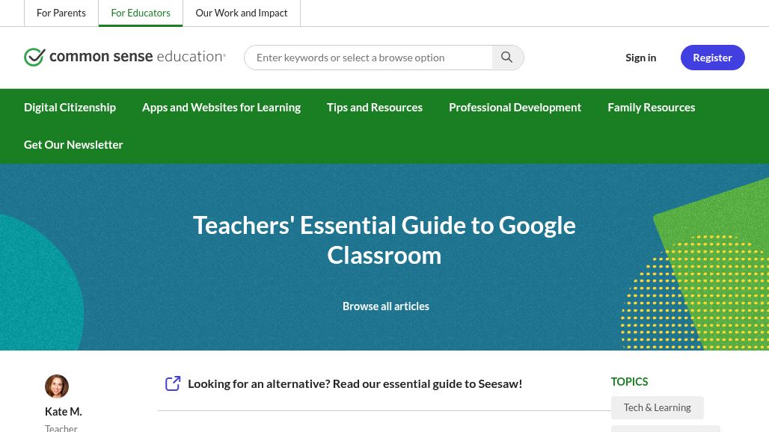Open the essential guide to Seesaw link
769x432 pixels.
click(x=355, y=383)
